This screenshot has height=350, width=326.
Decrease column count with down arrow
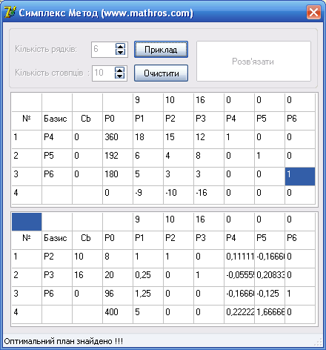coord(120,76)
